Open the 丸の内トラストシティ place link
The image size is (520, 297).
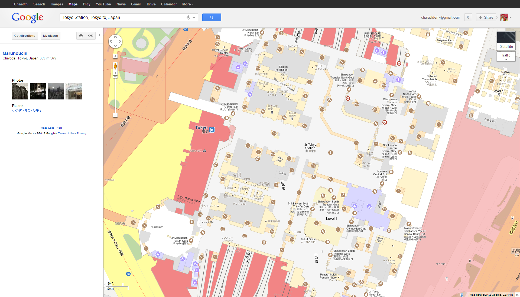point(27,111)
